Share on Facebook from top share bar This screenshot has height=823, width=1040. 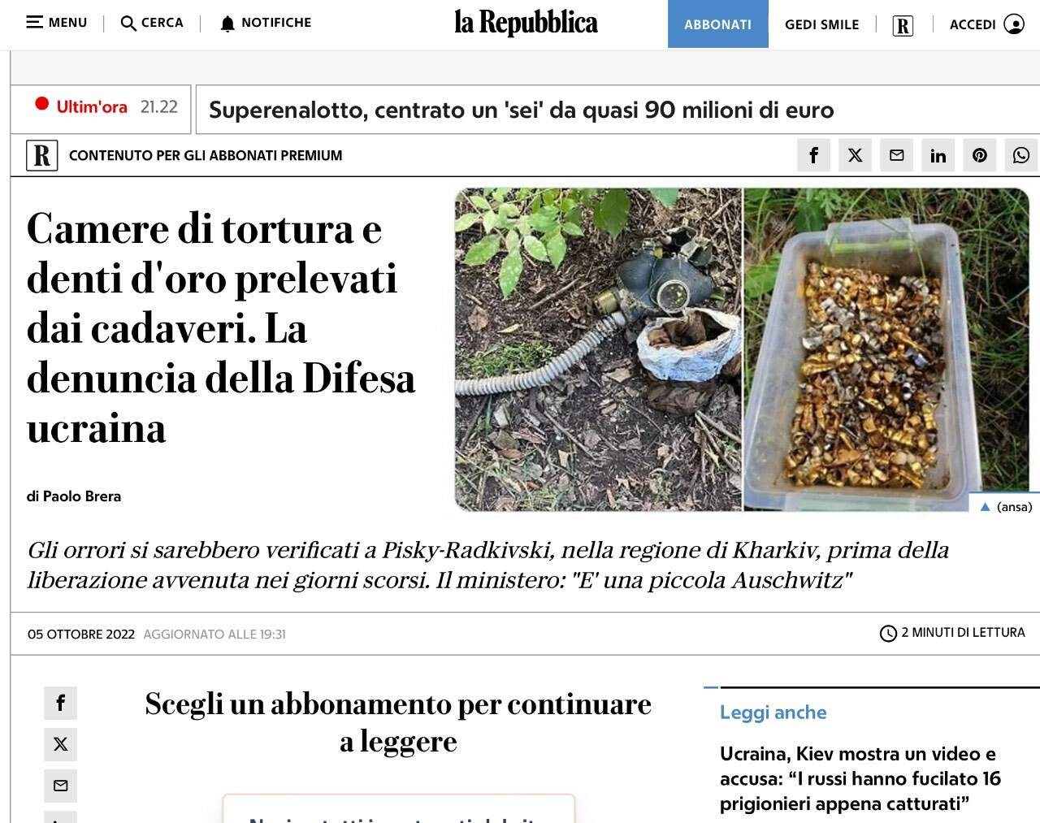pyautogui.click(x=813, y=155)
